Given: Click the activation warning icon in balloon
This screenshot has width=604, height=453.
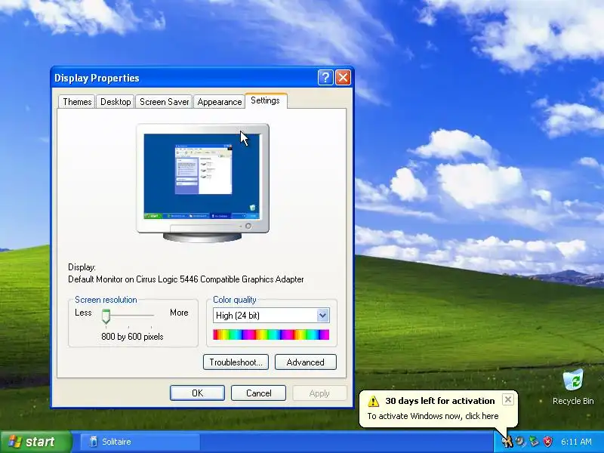Looking at the screenshot, I should 373,401.
